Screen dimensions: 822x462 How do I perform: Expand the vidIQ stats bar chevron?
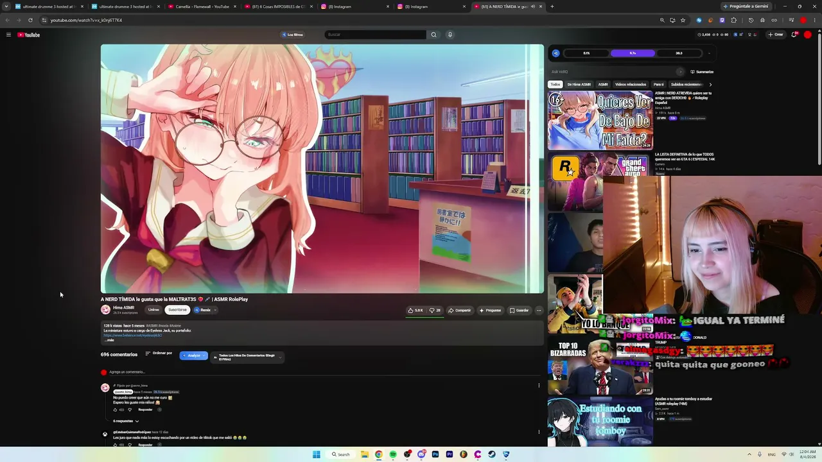(x=709, y=53)
